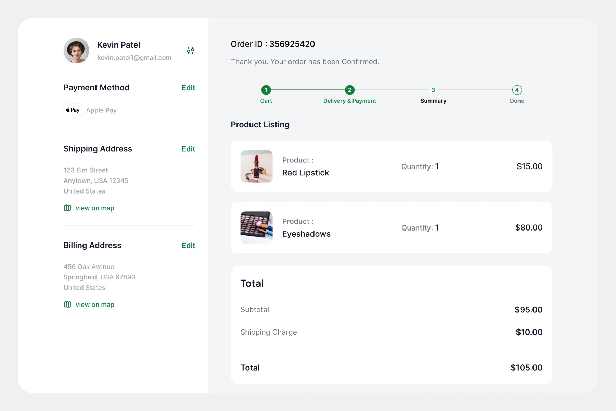Click the Red Lipstick product thumbnail

pos(256,166)
